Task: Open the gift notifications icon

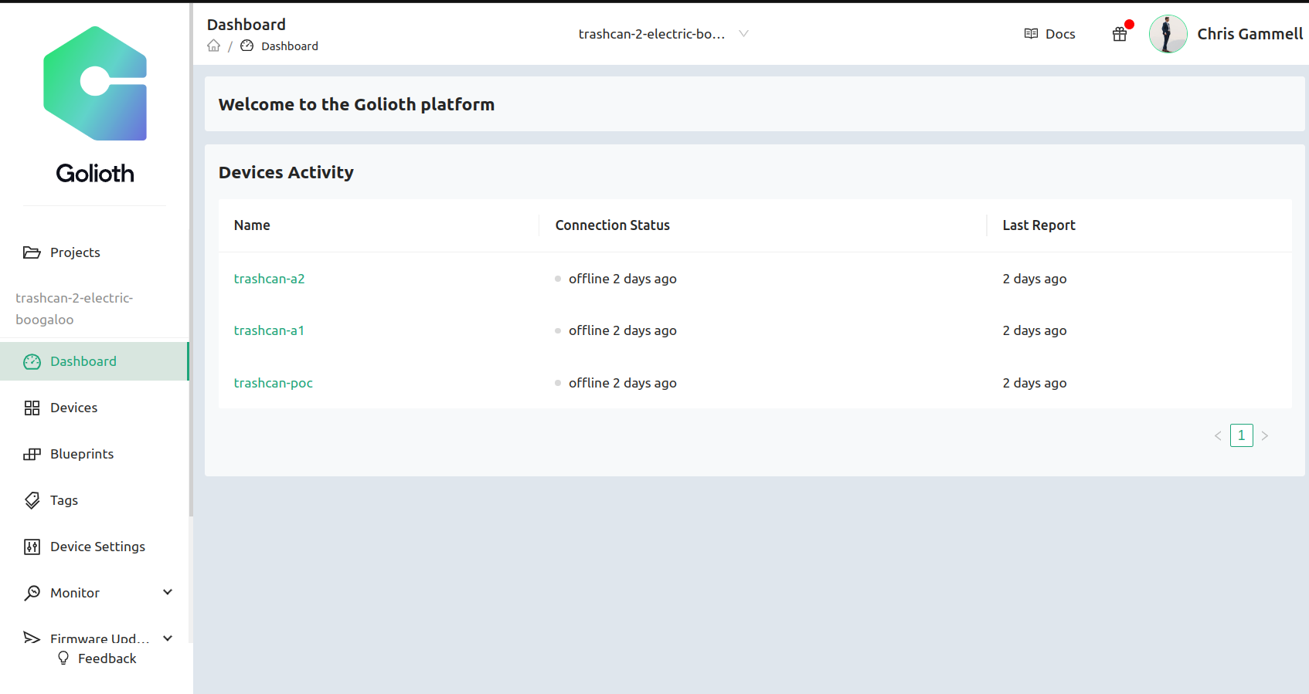Action: pyautogui.click(x=1120, y=34)
